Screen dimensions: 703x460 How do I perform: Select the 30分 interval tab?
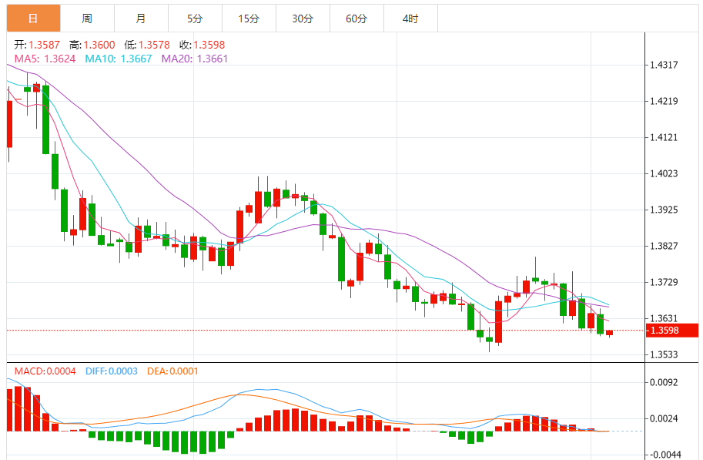point(303,18)
